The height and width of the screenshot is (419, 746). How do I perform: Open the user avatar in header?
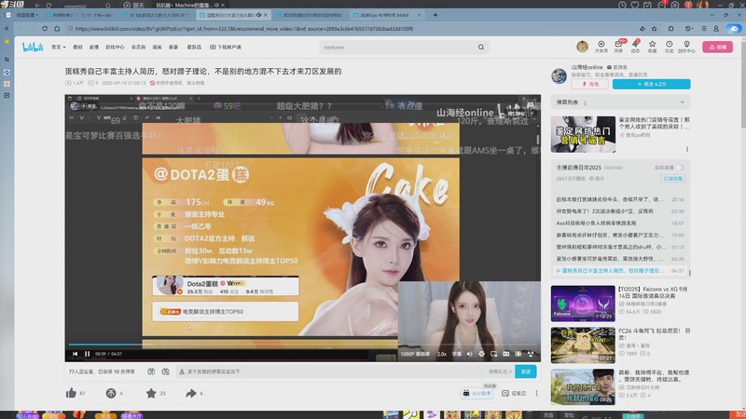[x=582, y=47]
